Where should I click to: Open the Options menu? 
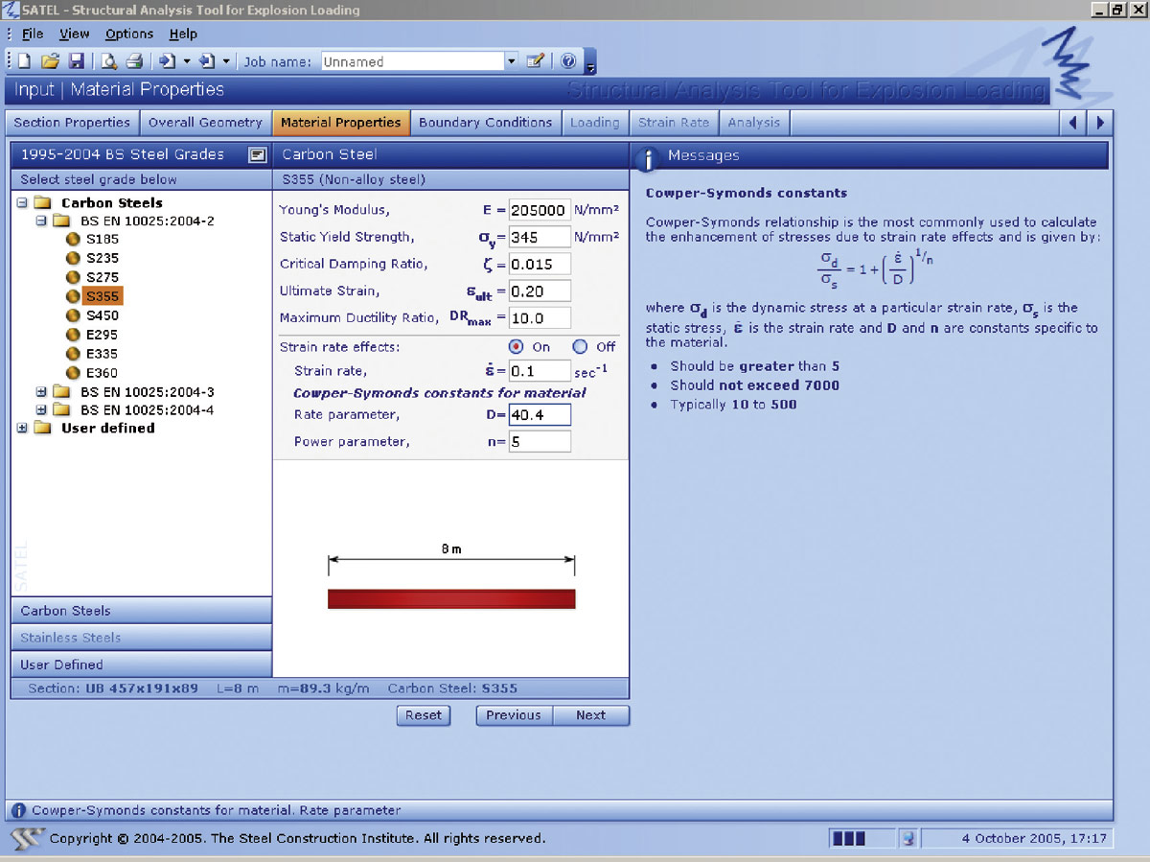129,34
